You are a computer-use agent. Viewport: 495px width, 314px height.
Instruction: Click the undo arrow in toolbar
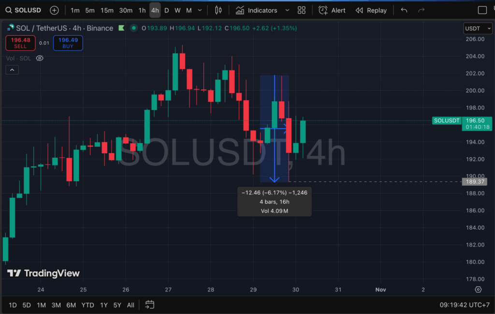pyautogui.click(x=404, y=10)
